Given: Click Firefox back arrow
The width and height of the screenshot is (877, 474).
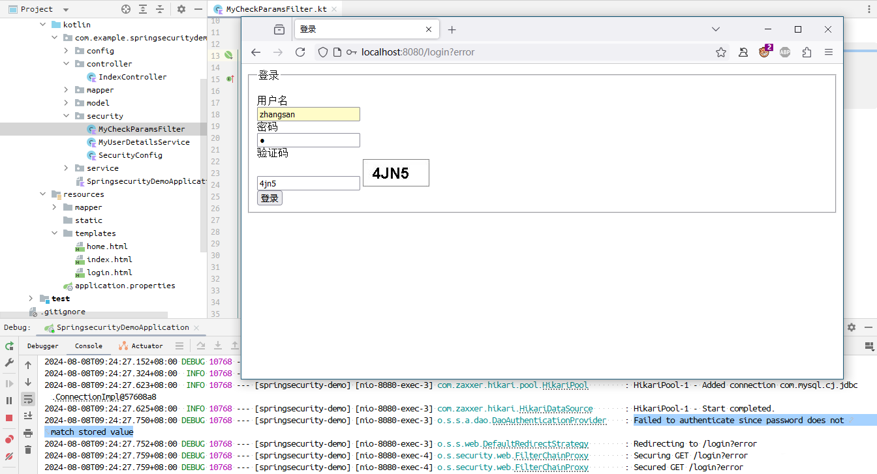Looking at the screenshot, I should 256,52.
